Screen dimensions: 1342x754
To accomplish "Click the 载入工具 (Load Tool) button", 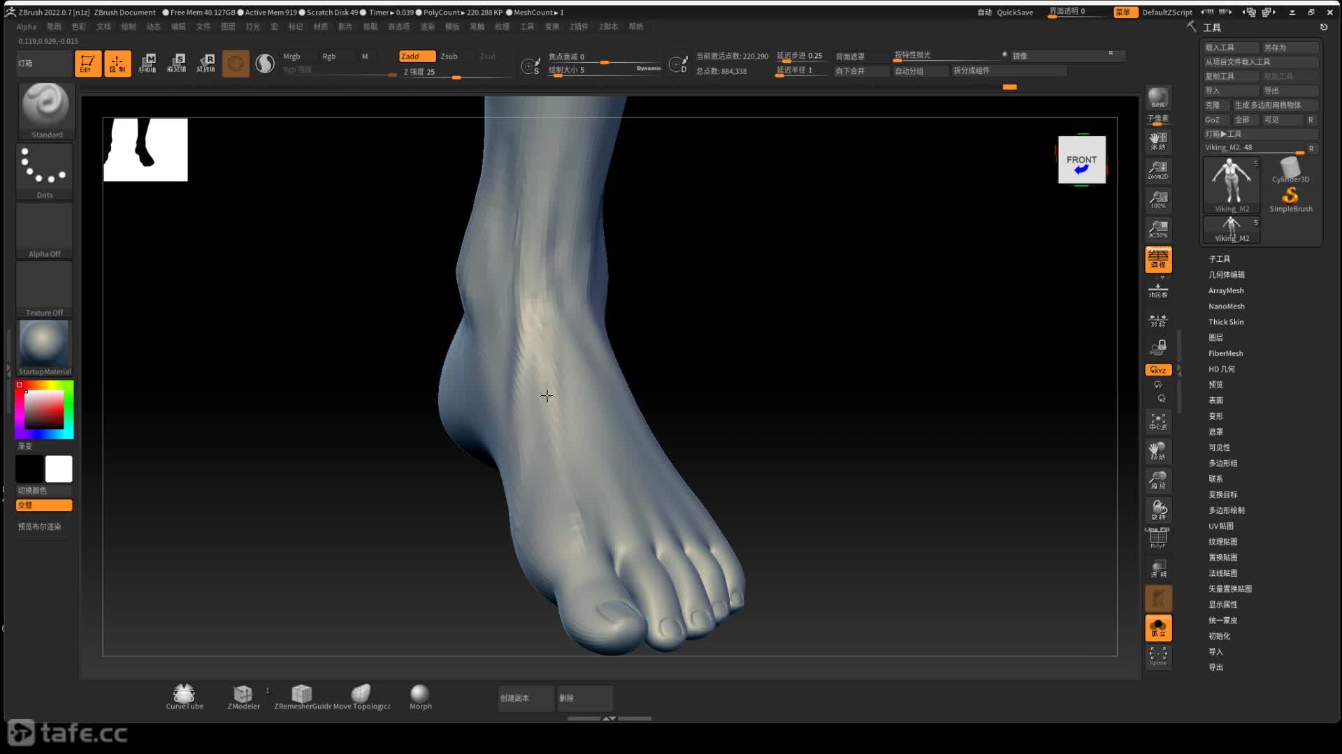I will click(x=1231, y=47).
